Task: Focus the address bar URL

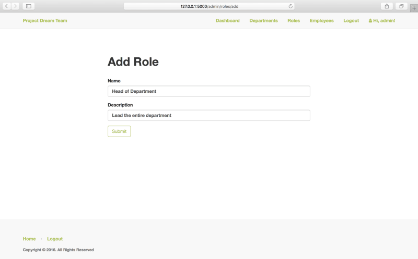Action: 210,6
